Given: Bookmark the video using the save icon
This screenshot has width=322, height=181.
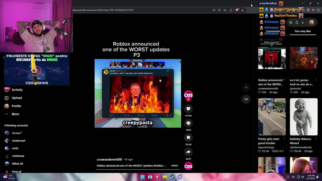Looking at the screenshot, I should tap(188, 138).
